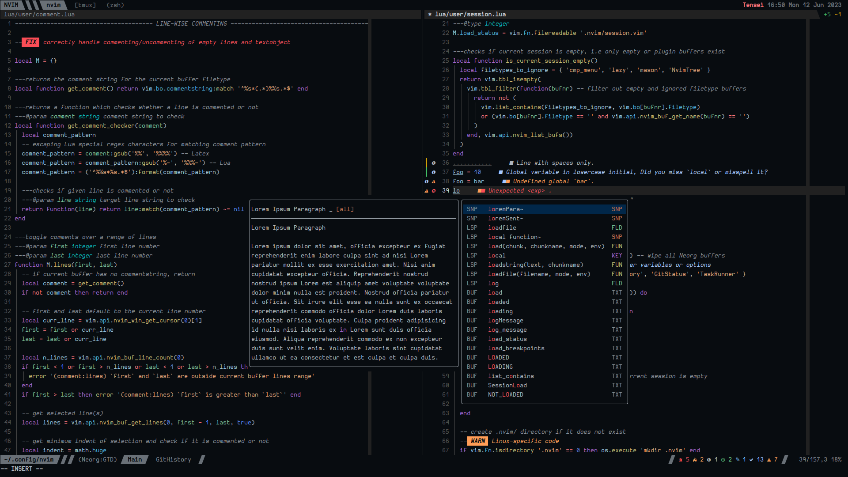Screen dimensions: 848x477
Task: Click the blue pencil icon in statusline
Action: point(737,460)
